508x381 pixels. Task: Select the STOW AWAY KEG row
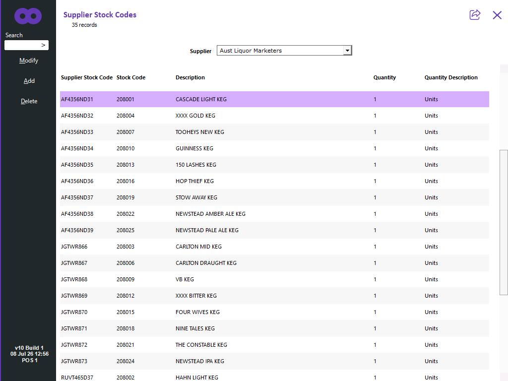[x=274, y=197]
